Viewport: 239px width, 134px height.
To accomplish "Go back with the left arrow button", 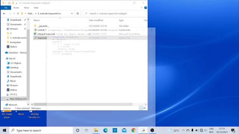I will [4, 13].
